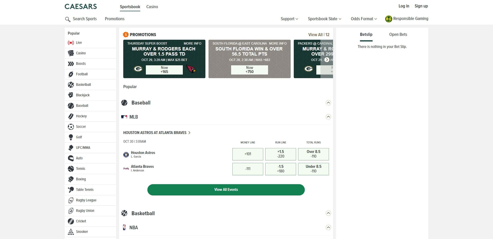Choose the Snooker balls icon
493x239 pixels.
coord(71,232)
